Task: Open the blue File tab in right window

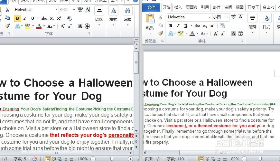Action: pyautogui.click(x=151, y=7)
